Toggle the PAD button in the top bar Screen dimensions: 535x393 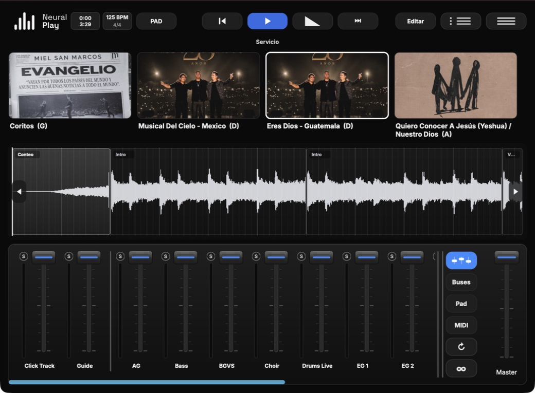[x=156, y=21]
